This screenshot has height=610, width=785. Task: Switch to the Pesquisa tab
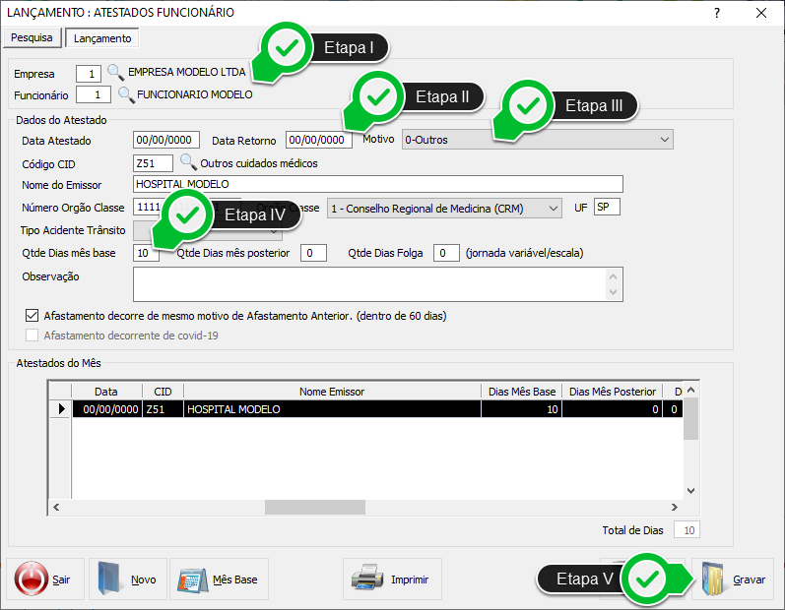tap(32, 38)
